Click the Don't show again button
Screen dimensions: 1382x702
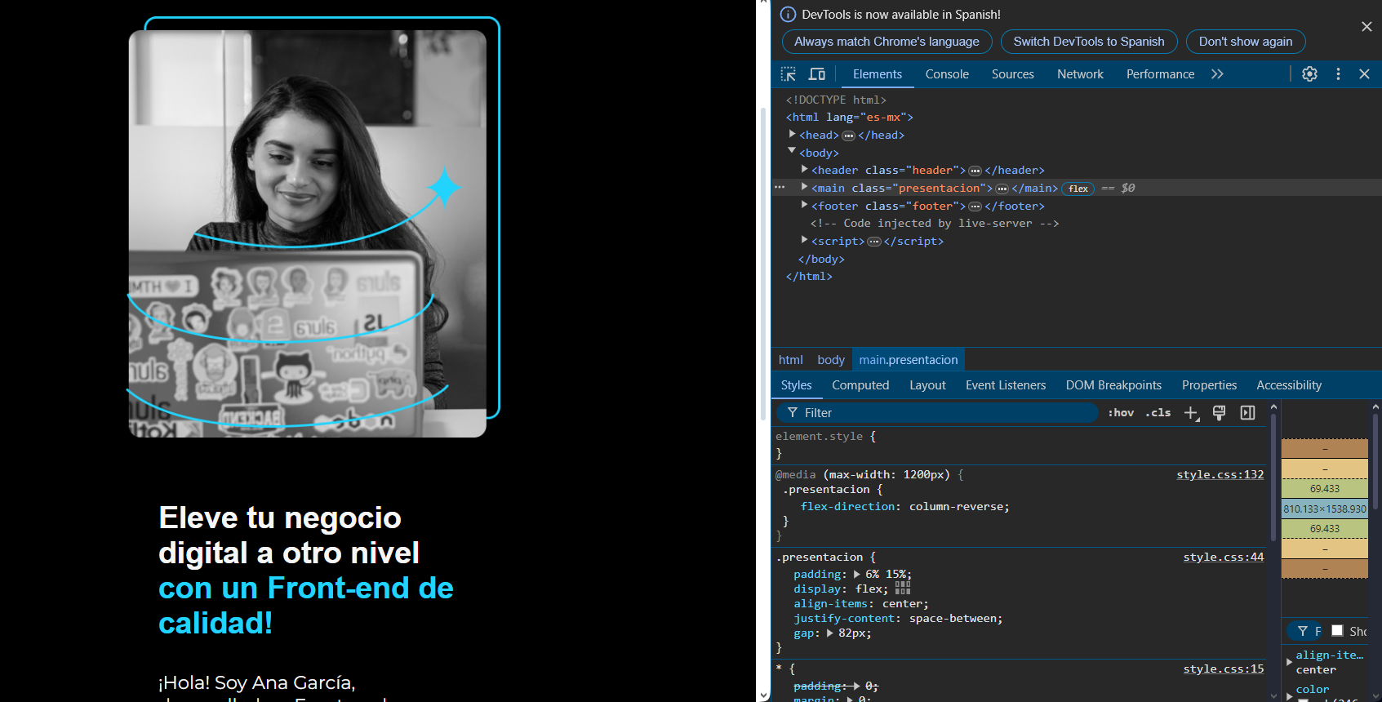coord(1246,42)
